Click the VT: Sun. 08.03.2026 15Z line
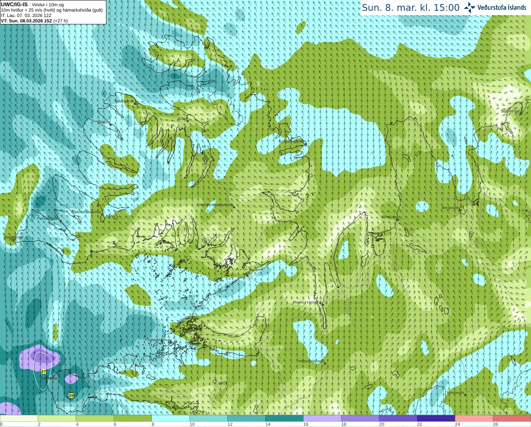The width and height of the screenshot is (531, 427). [x=34, y=21]
